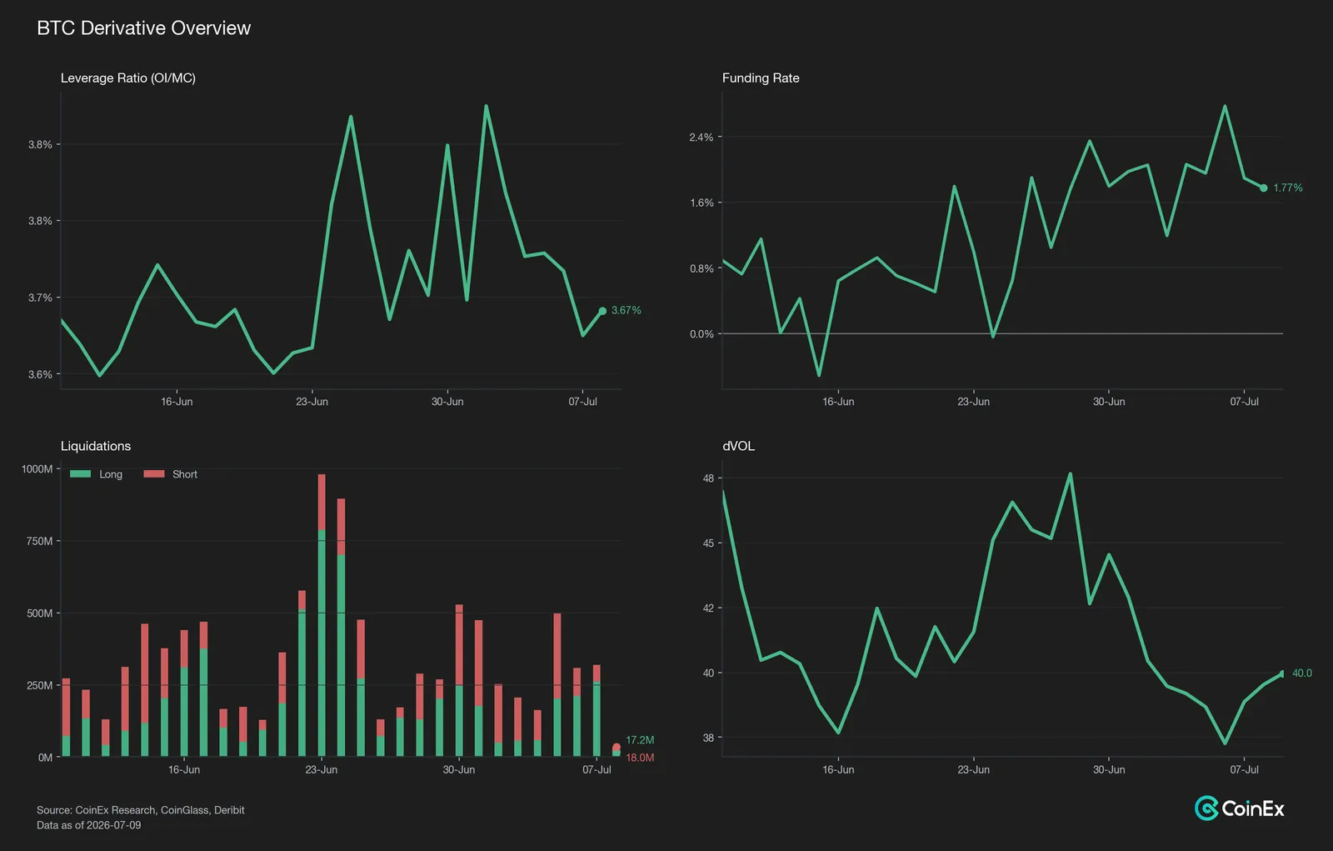Viewport: 1333px width, 851px height.
Task: Click the 17.2M long liquidations label
Action: (x=640, y=740)
